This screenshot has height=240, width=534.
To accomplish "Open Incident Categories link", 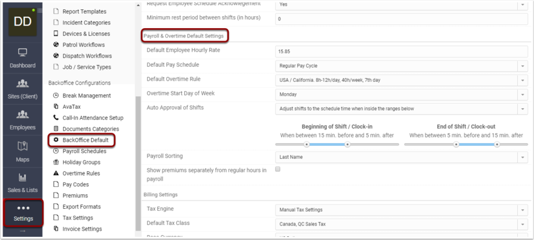I will 87,22.
